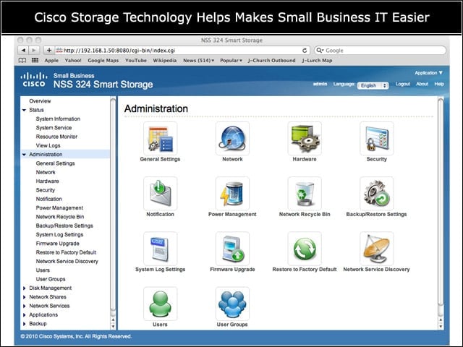
Task: Open the Network globe icon
Action: click(x=232, y=138)
